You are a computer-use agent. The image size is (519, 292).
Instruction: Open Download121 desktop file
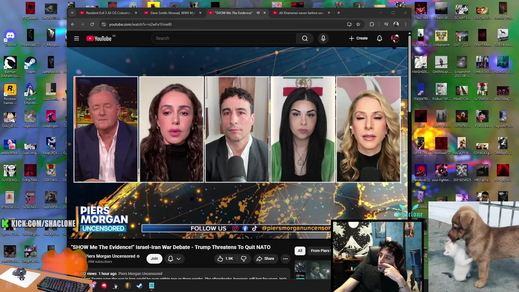point(441,147)
